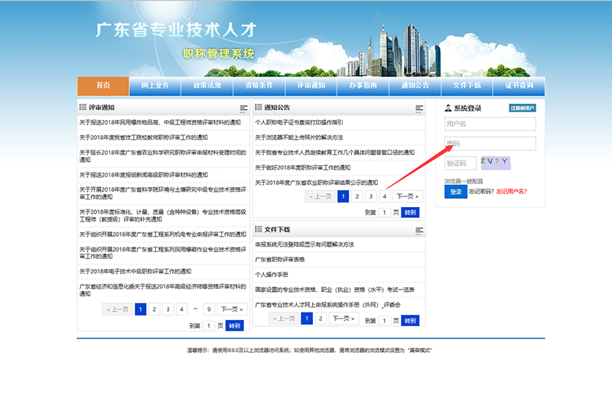This screenshot has height=395, width=612.
Task: Open the 个人操作手册 download link
Action: (x=272, y=274)
